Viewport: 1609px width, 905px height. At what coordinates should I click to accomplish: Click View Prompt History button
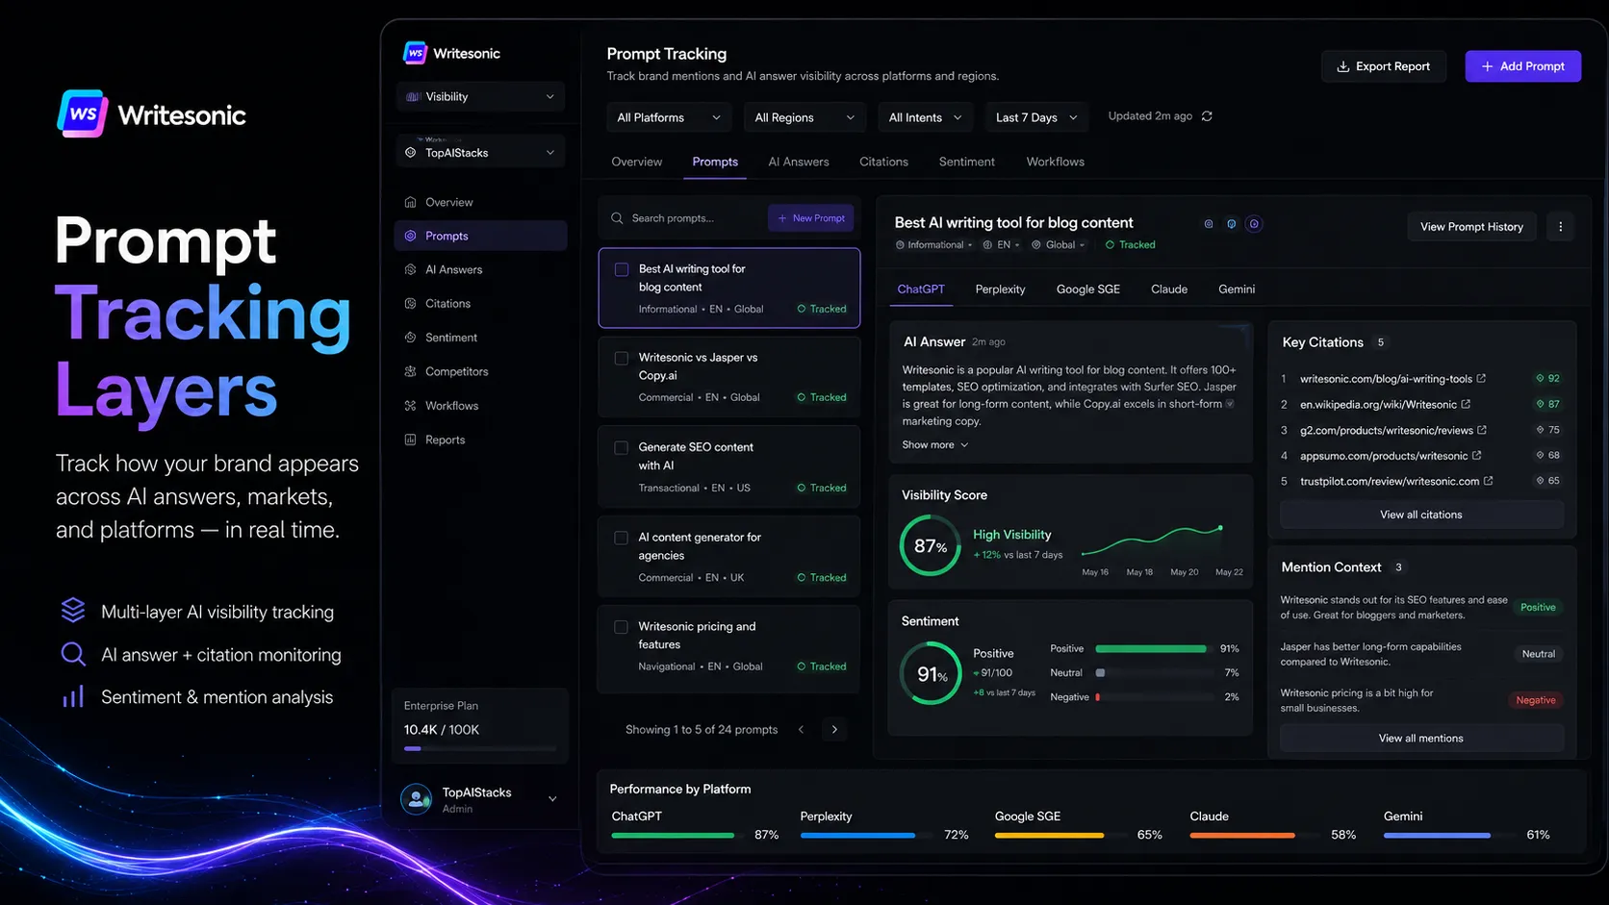pyautogui.click(x=1471, y=227)
